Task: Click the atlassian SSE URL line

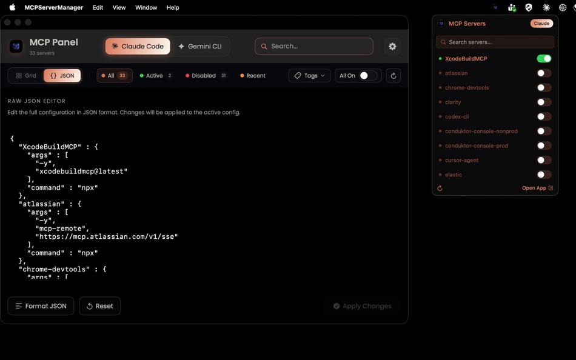Action: 107,236
